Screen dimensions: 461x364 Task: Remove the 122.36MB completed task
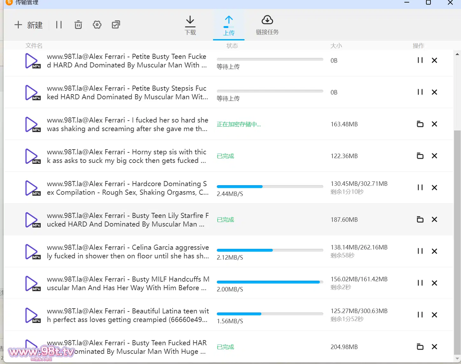pos(434,156)
